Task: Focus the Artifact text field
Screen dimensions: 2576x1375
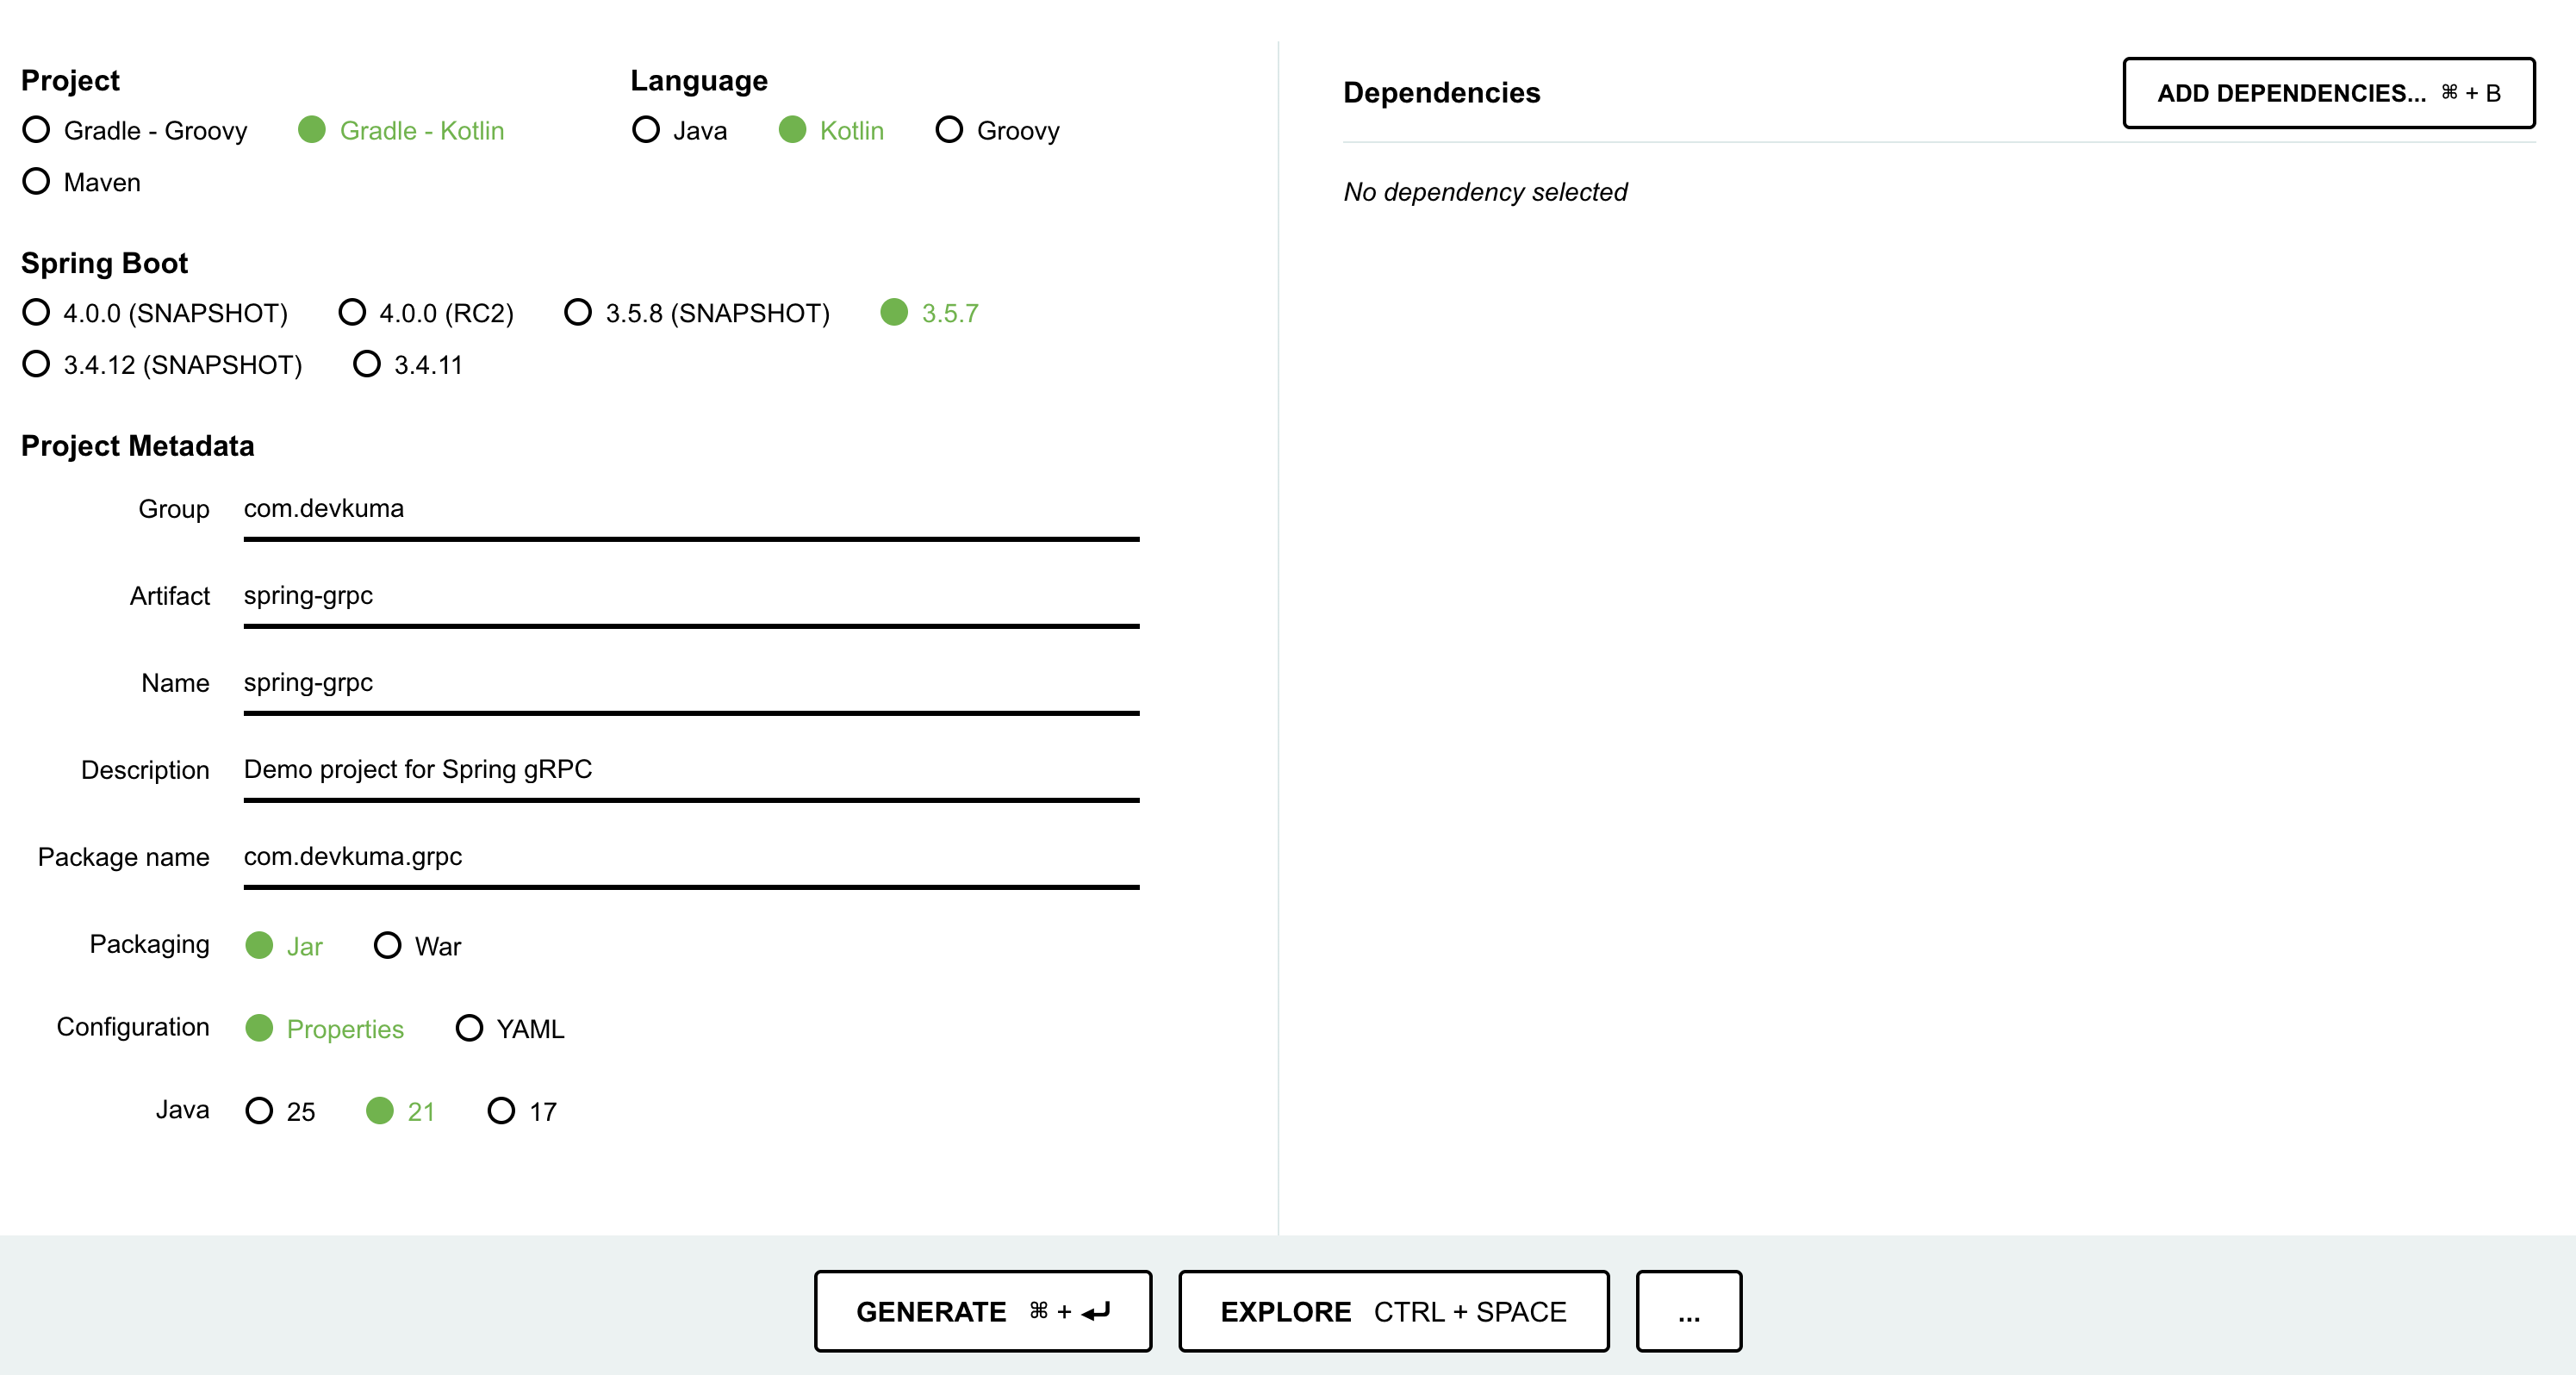Action: 690,596
